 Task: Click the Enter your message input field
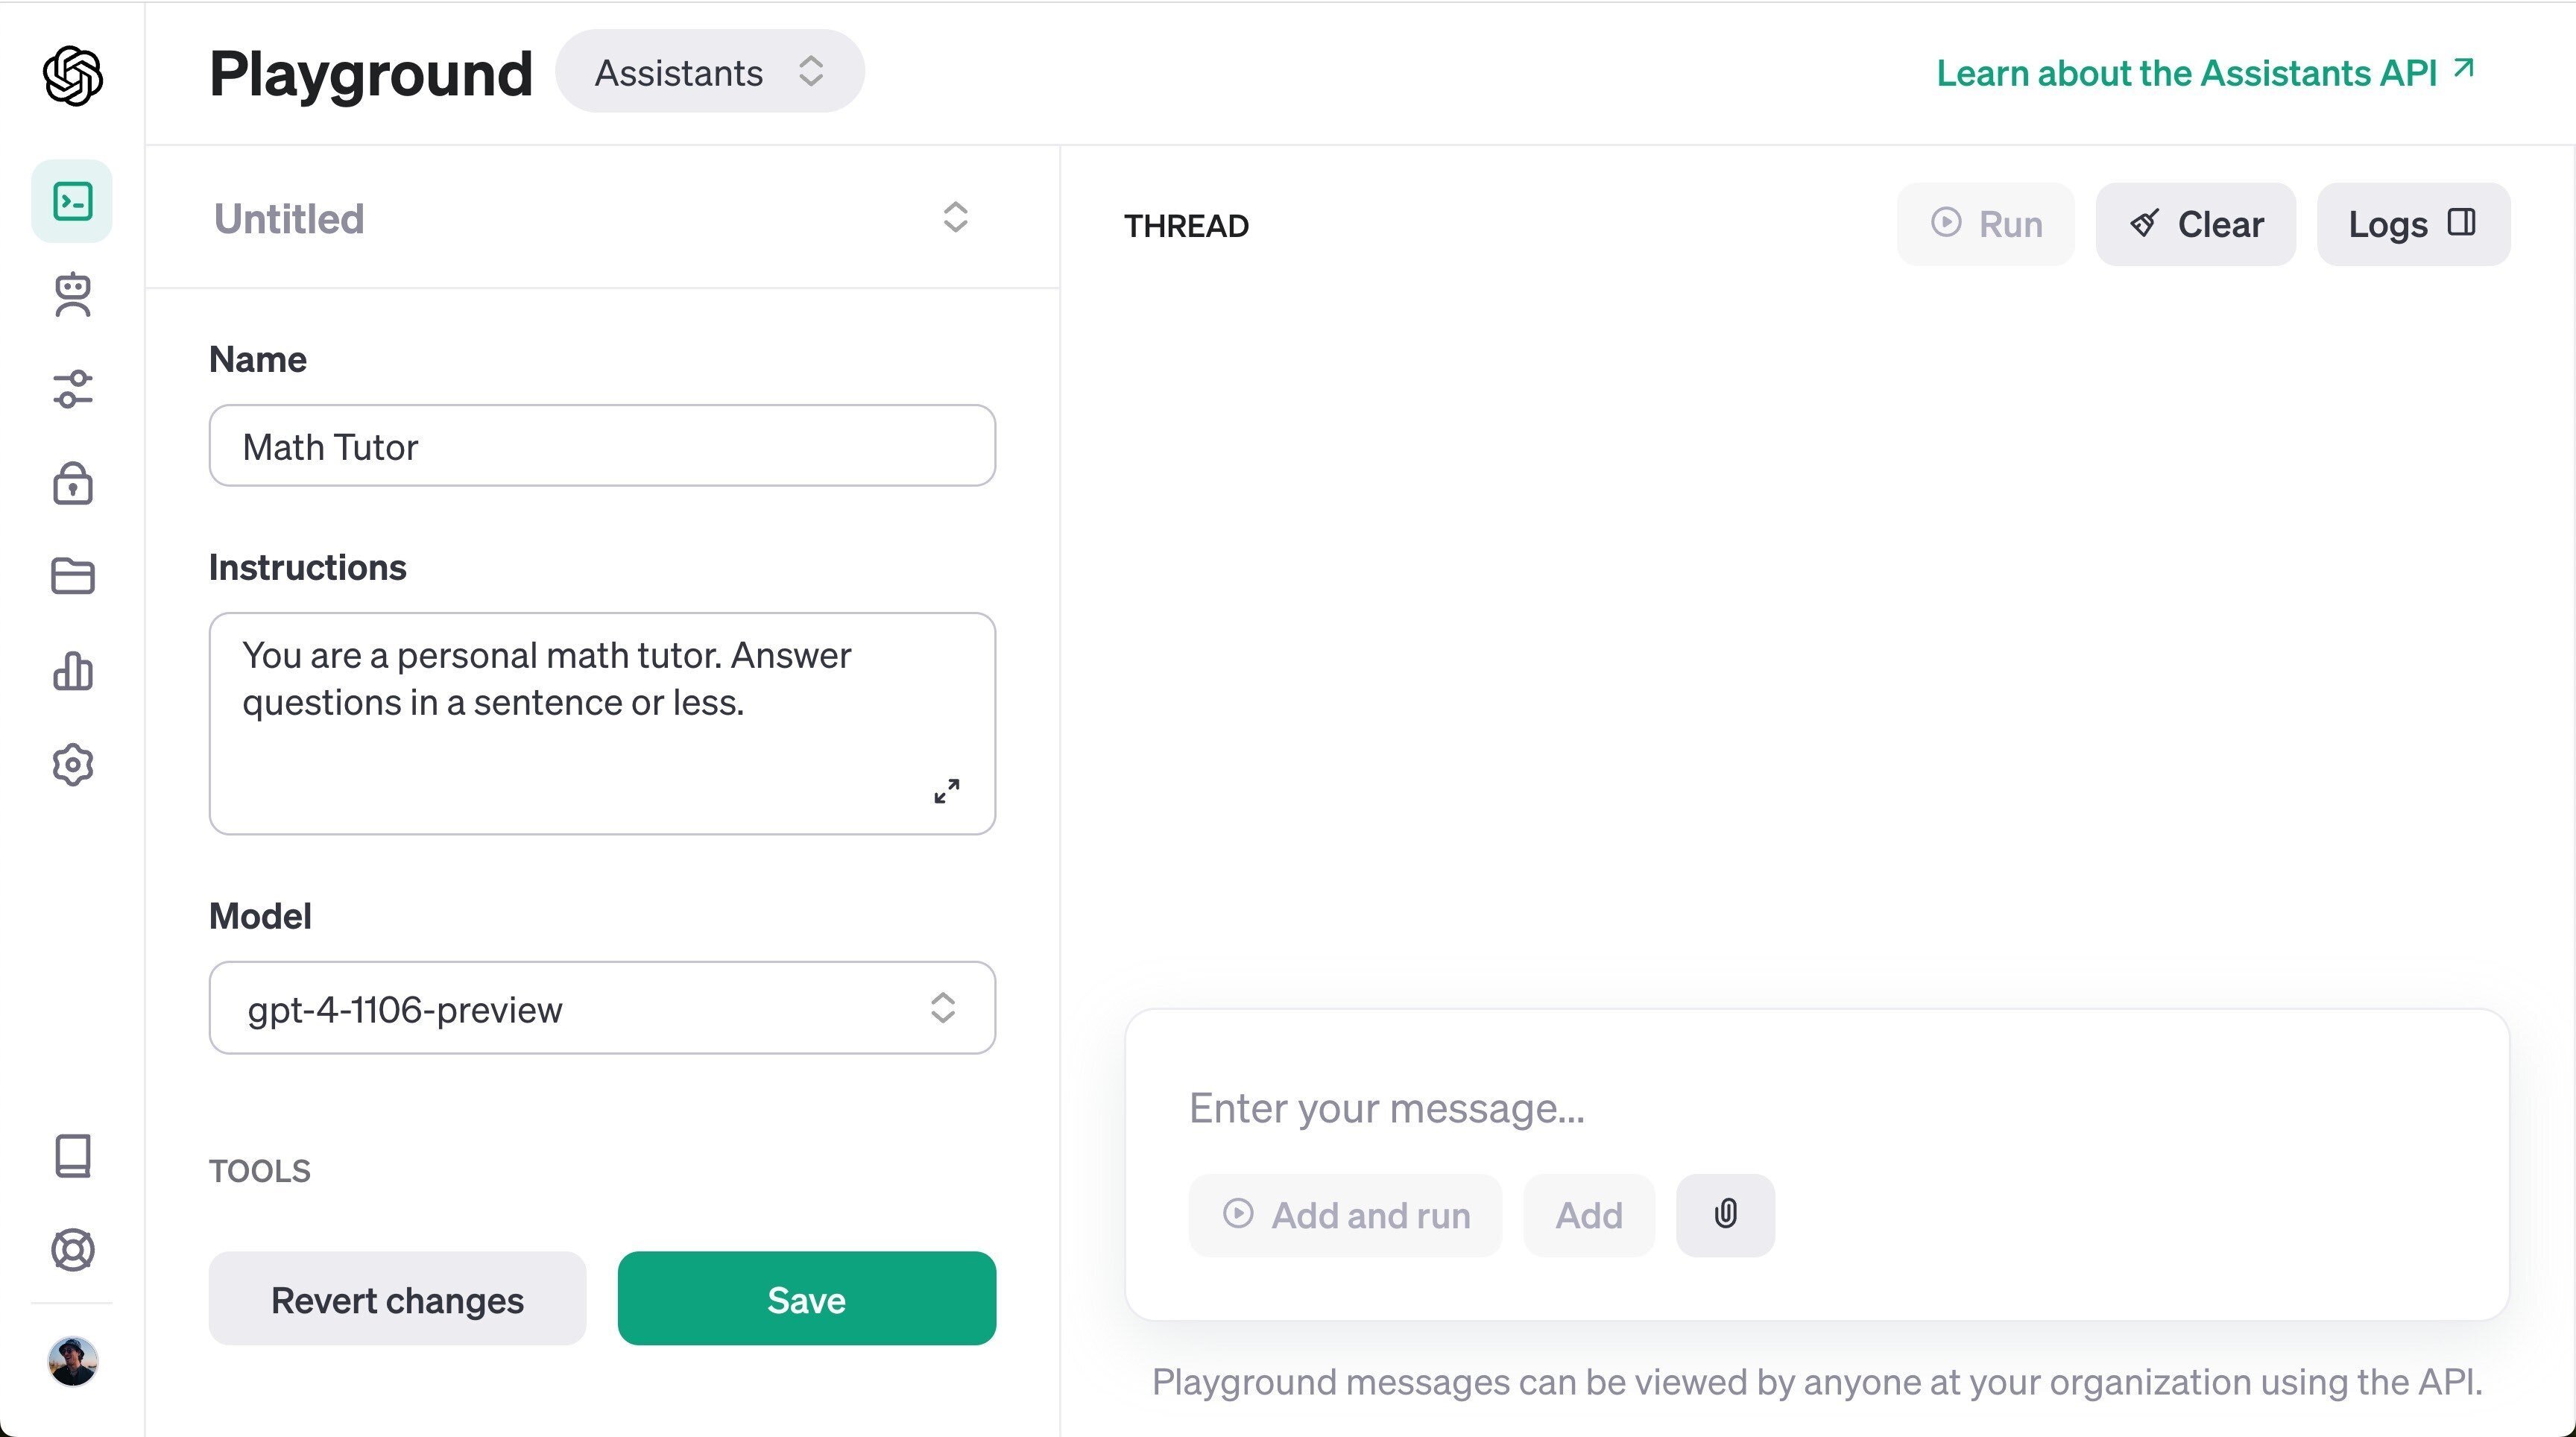[x=1700, y=1108]
